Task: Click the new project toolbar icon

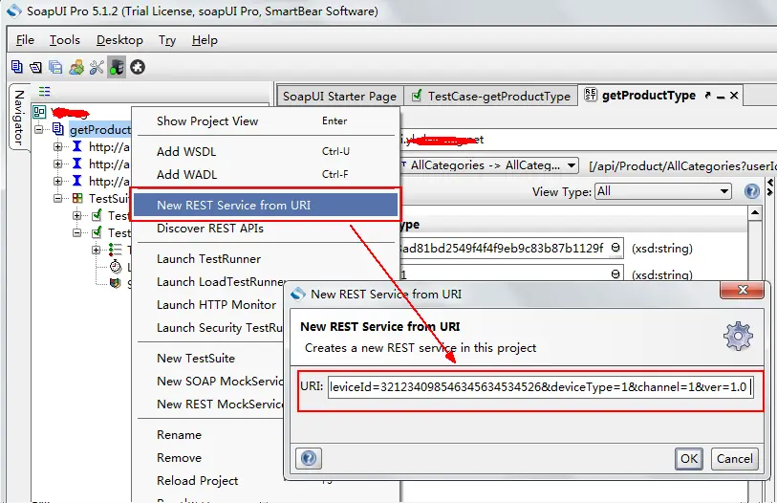Action: point(17,67)
